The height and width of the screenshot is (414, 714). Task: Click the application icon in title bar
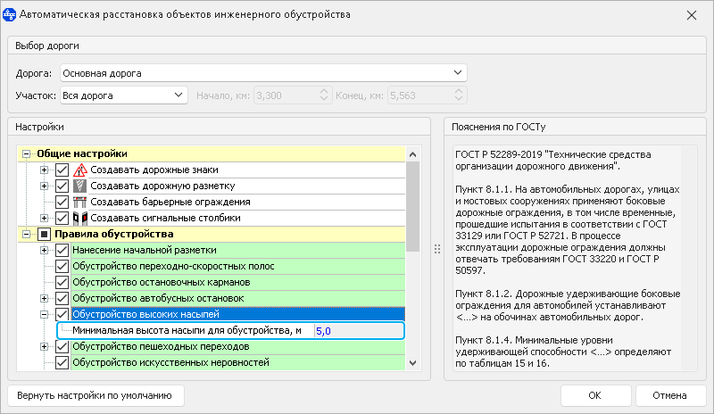9,14
